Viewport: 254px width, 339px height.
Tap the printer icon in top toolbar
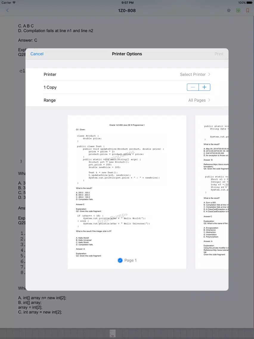point(229,10)
